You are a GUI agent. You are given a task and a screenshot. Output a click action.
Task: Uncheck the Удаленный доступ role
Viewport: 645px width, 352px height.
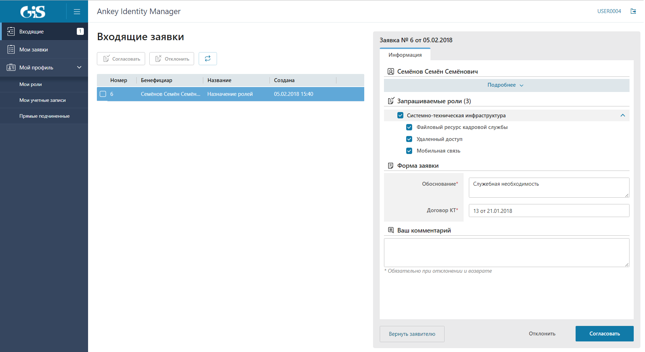coord(409,139)
